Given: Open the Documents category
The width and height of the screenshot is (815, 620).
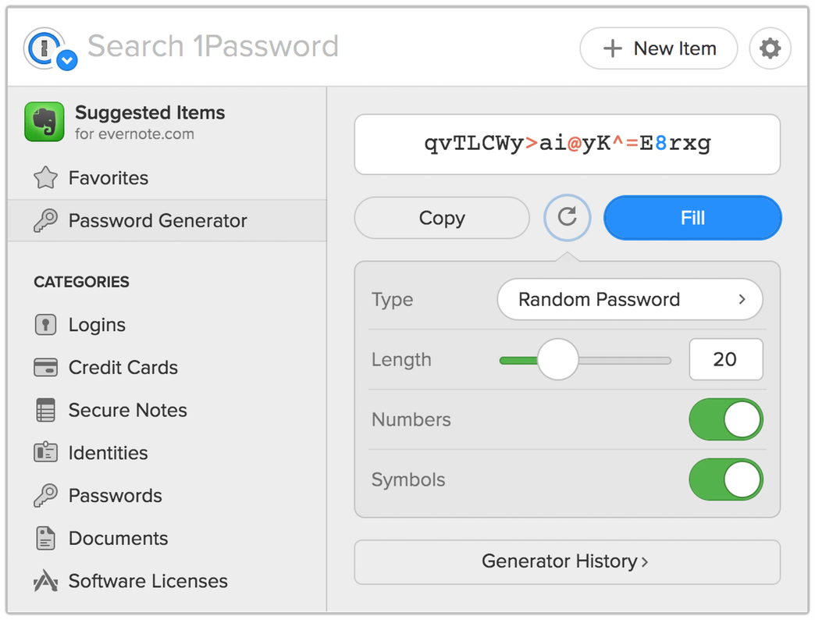Looking at the screenshot, I should pos(44,538).
